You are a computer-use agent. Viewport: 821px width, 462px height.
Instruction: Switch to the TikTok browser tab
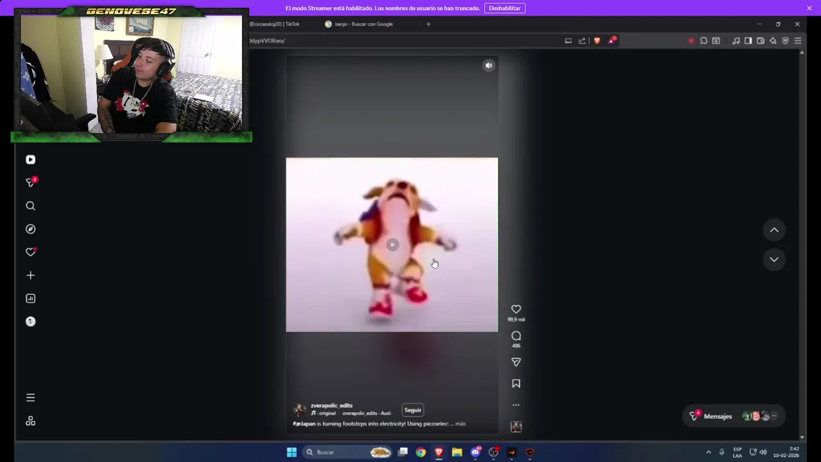(x=276, y=24)
